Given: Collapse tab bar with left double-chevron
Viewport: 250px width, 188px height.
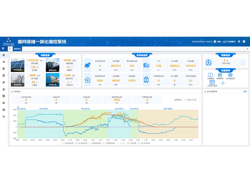Looking at the screenshot, I should (x=10, y=49).
